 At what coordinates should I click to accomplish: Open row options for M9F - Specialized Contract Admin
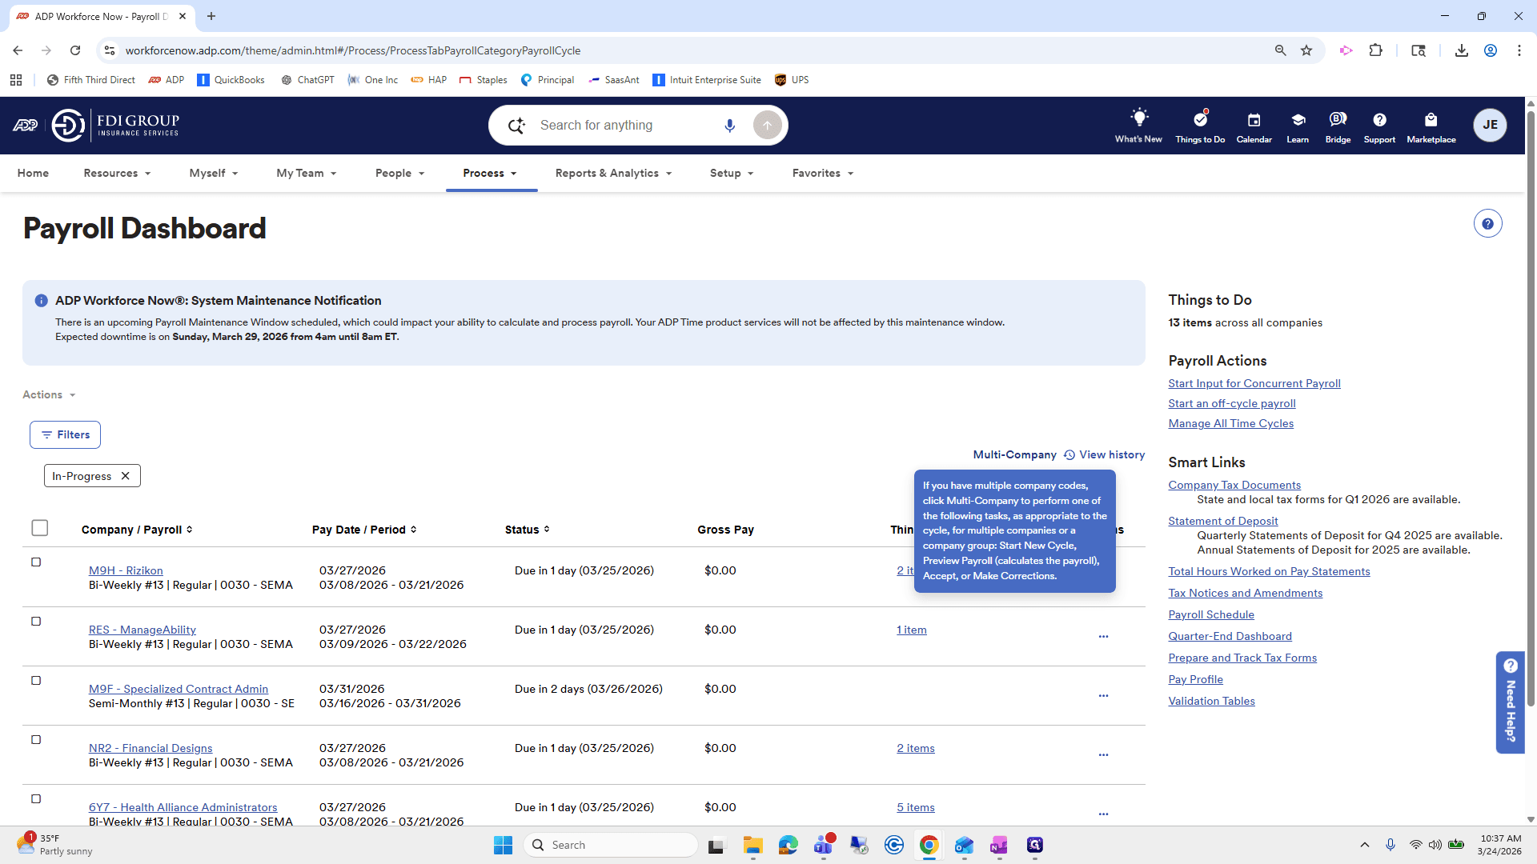point(1103,696)
